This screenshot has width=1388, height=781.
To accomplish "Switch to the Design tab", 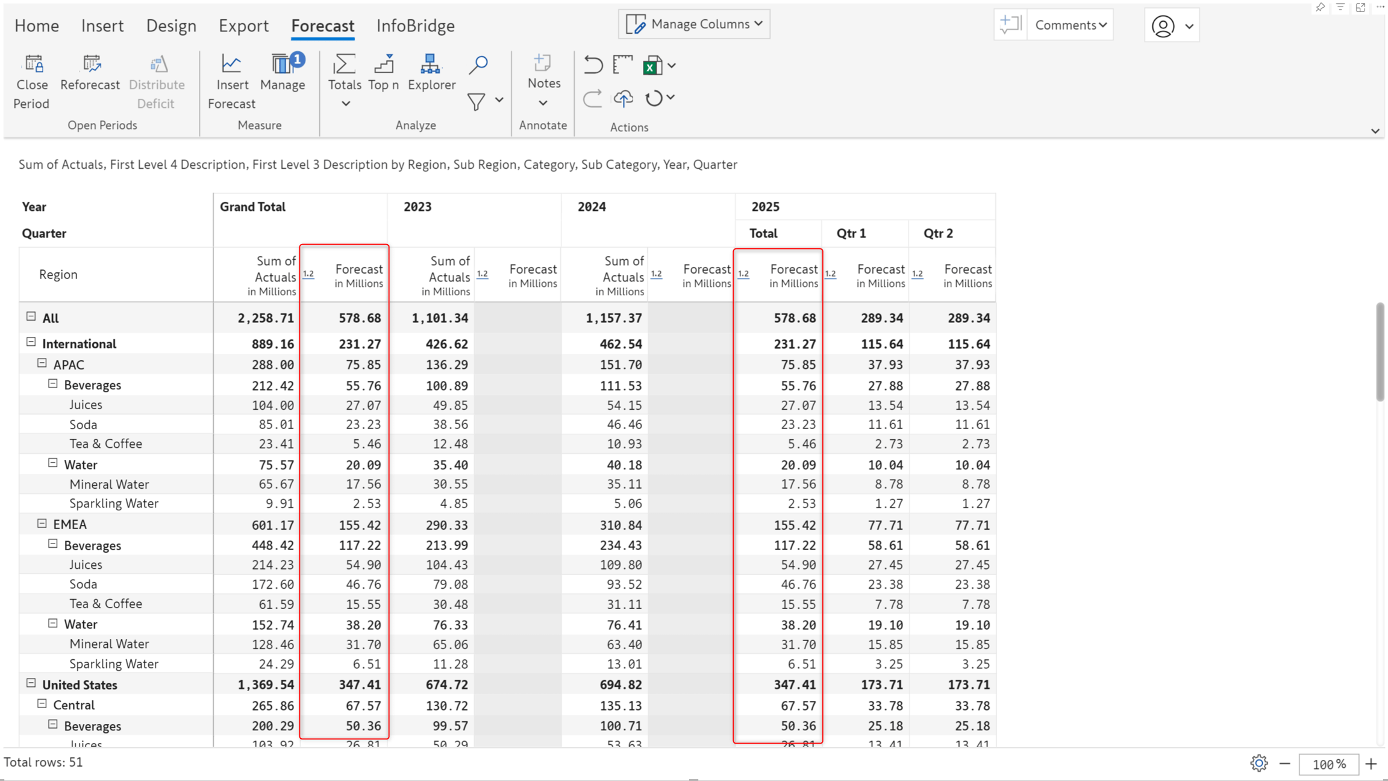I will tap(171, 25).
